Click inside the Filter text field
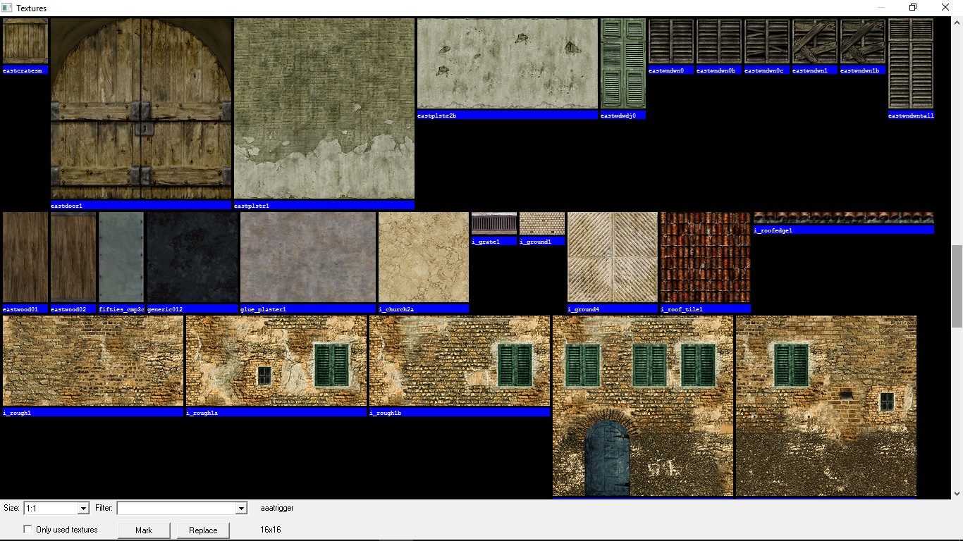The height and width of the screenshot is (541, 963). [176, 508]
